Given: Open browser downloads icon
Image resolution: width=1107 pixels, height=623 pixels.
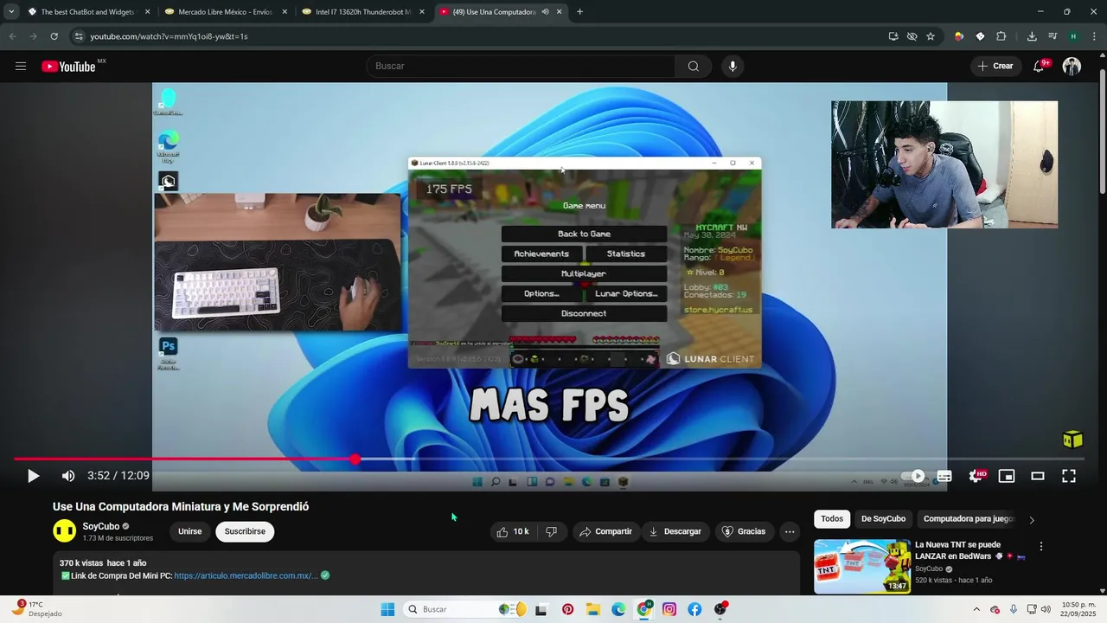Looking at the screenshot, I should point(1032,36).
